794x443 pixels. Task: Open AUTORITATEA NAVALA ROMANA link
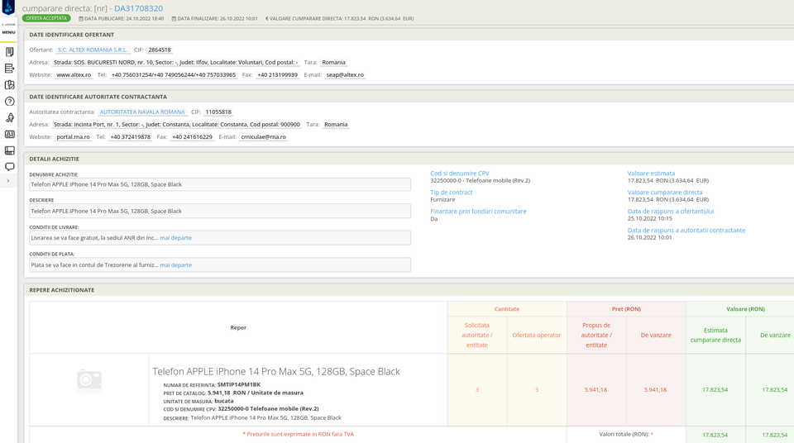point(142,112)
